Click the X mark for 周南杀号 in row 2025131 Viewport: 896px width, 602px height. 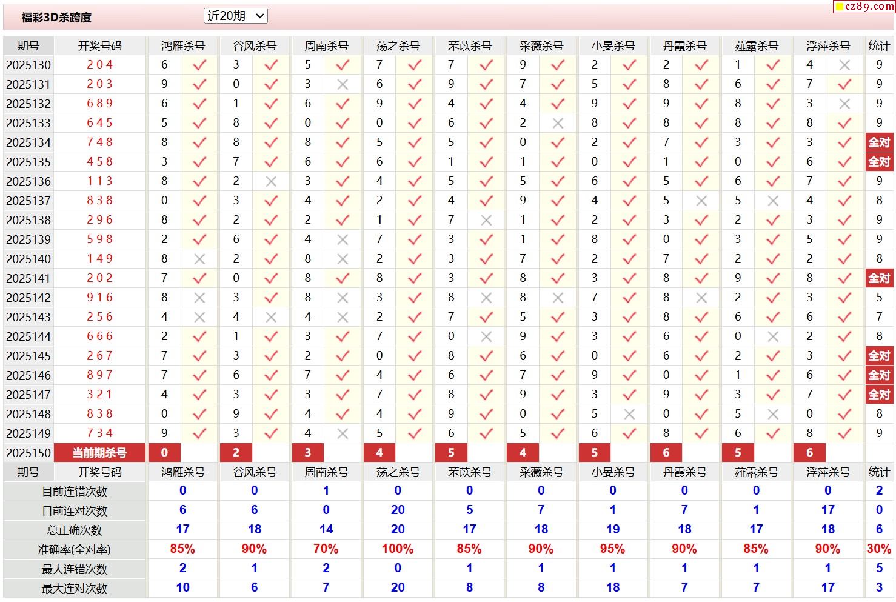(343, 84)
